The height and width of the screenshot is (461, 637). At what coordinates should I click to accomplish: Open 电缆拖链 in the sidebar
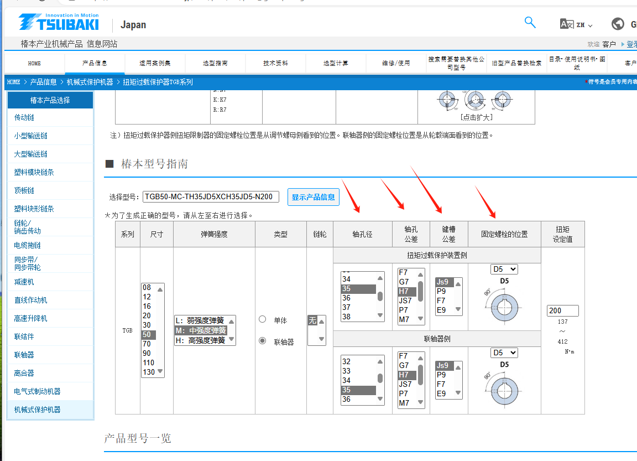(x=50, y=246)
